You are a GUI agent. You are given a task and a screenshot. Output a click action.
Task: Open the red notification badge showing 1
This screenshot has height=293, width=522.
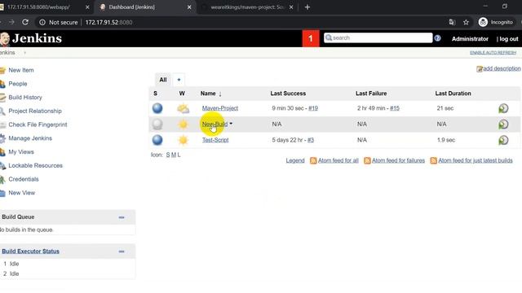pos(311,38)
